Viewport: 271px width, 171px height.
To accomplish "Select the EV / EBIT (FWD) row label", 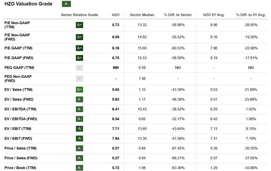I will 18,138.
